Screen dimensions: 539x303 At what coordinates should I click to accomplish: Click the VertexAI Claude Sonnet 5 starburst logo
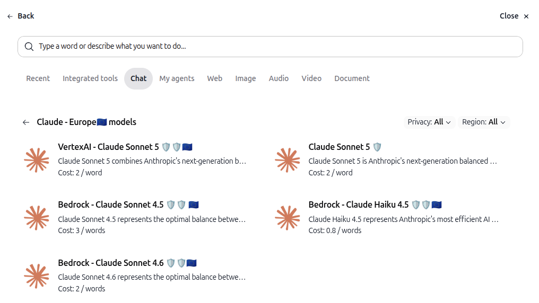coord(37,160)
